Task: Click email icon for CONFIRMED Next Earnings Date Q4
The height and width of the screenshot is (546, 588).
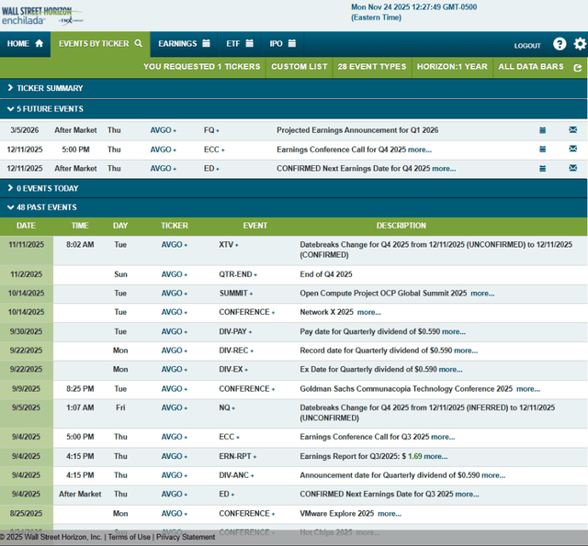Action: (572, 168)
